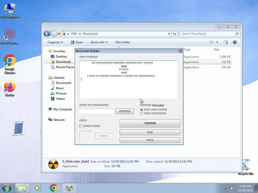
Task: Click the middle ????! button
Action: [x=150, y=132]
